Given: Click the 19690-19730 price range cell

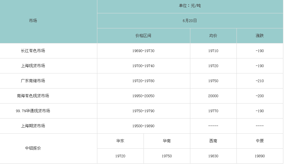Looking at the screenshot, I should pyautogui.click(x=143, y=51).
